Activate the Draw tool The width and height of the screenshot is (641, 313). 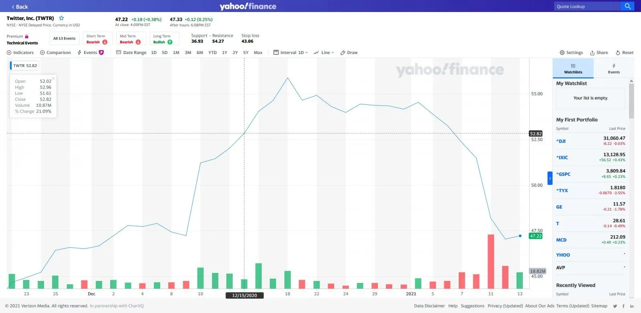coord(349,52)
